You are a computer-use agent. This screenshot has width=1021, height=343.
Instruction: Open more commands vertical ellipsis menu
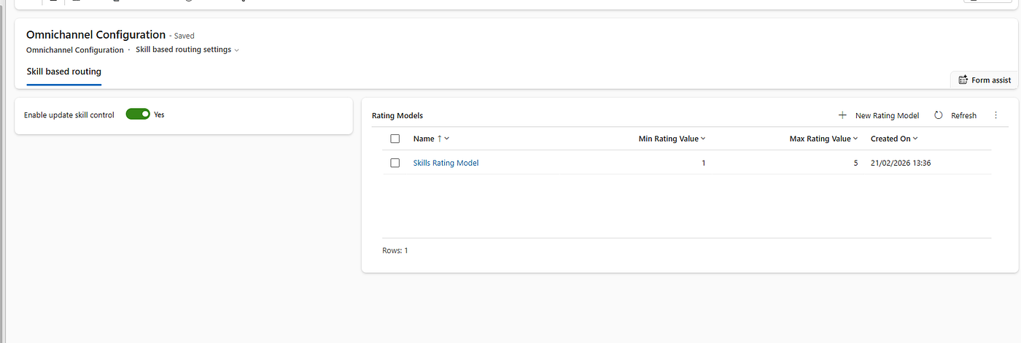995,115
